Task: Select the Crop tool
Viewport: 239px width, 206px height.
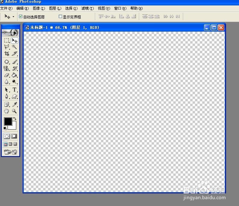Action: [6, 54]
